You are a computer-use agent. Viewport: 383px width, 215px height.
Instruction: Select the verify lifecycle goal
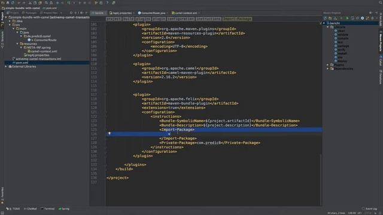340,50
